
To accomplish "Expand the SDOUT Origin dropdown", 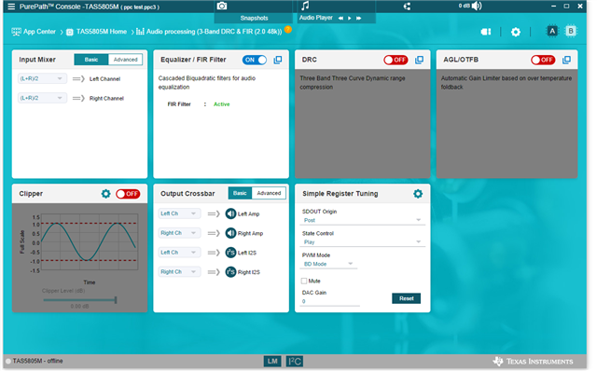I will point(363,220).
